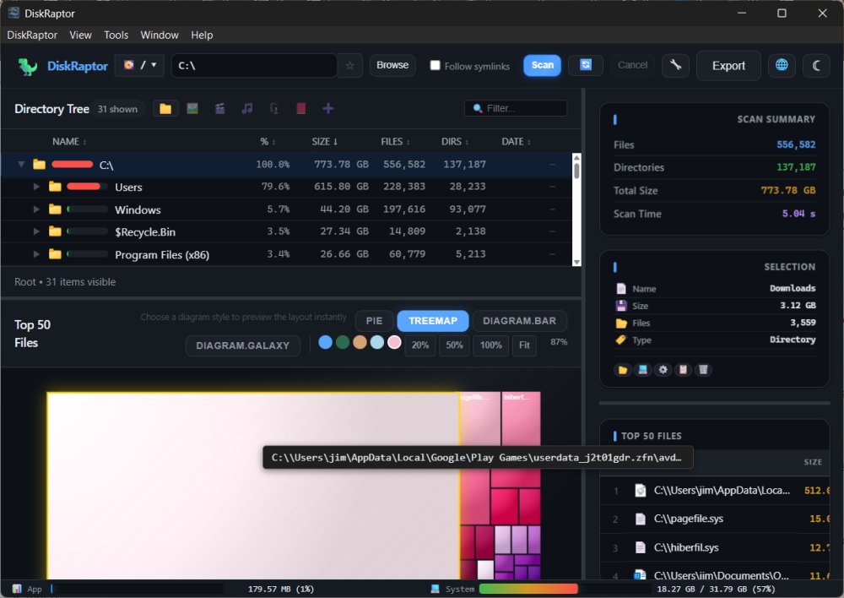844x598 pixels.
Task: Click the trash delete icon in Selection panel
Action: (703, 370)
